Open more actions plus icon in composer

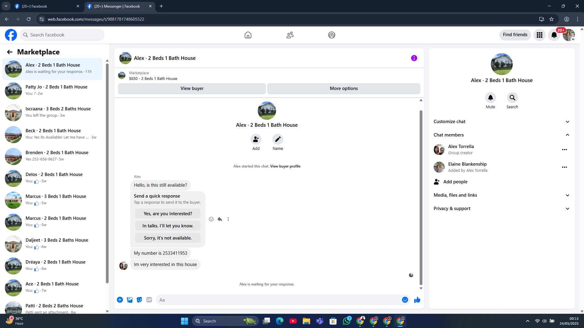point(120,300)
